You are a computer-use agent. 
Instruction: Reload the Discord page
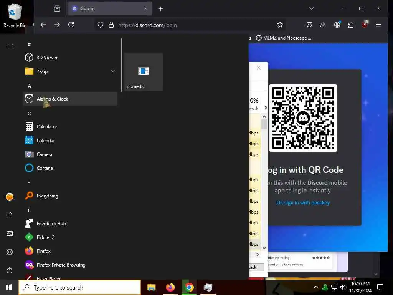pyautogui.click(x=71, y=25)
